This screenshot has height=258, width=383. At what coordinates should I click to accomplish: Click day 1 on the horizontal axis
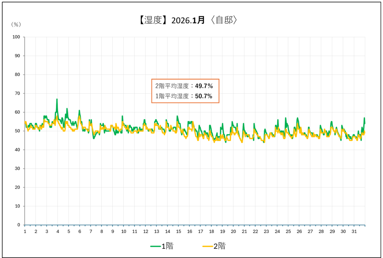25,232
